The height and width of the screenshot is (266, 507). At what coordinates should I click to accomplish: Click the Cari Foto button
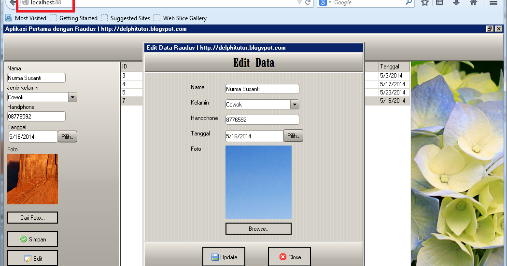click(33, 218)
